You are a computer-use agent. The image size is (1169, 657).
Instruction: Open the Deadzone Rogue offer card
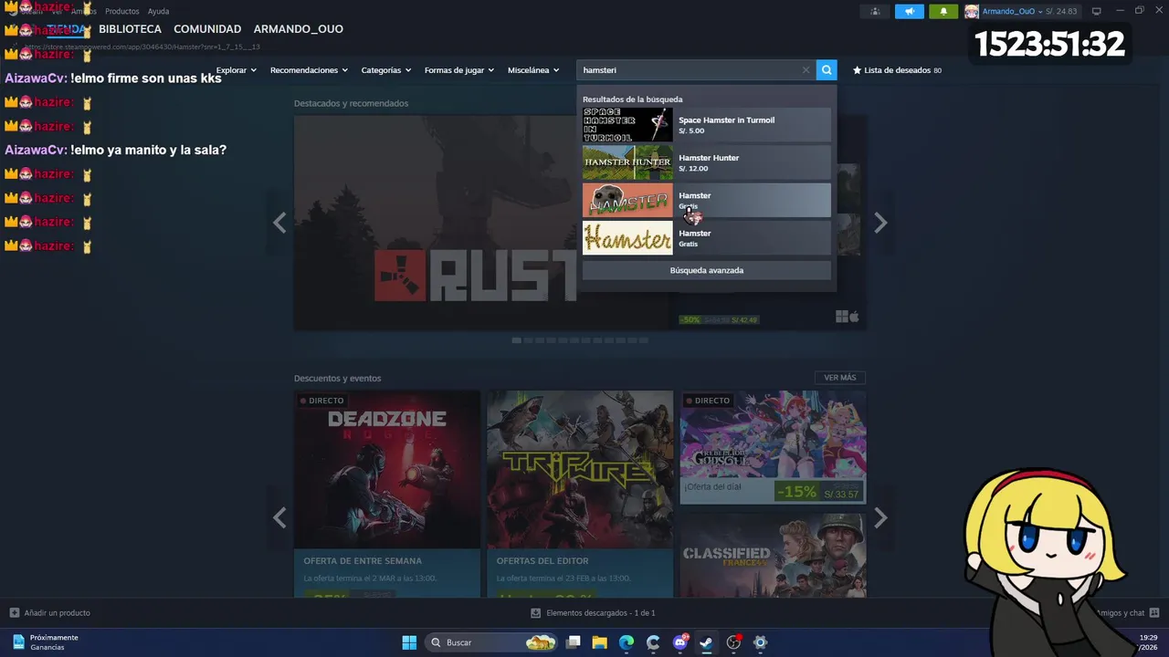387,495
